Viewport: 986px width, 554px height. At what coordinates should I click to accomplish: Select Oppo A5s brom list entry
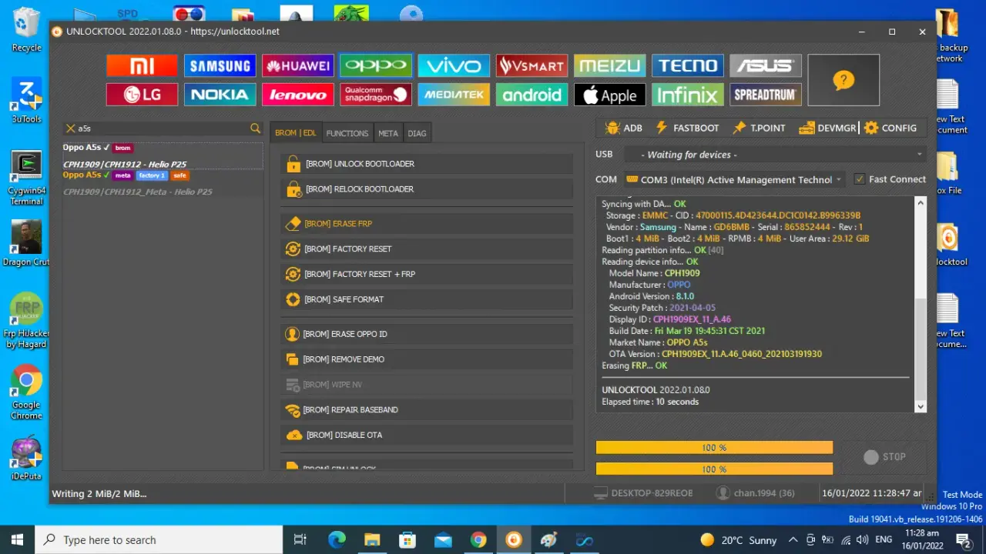click(163, 155)
